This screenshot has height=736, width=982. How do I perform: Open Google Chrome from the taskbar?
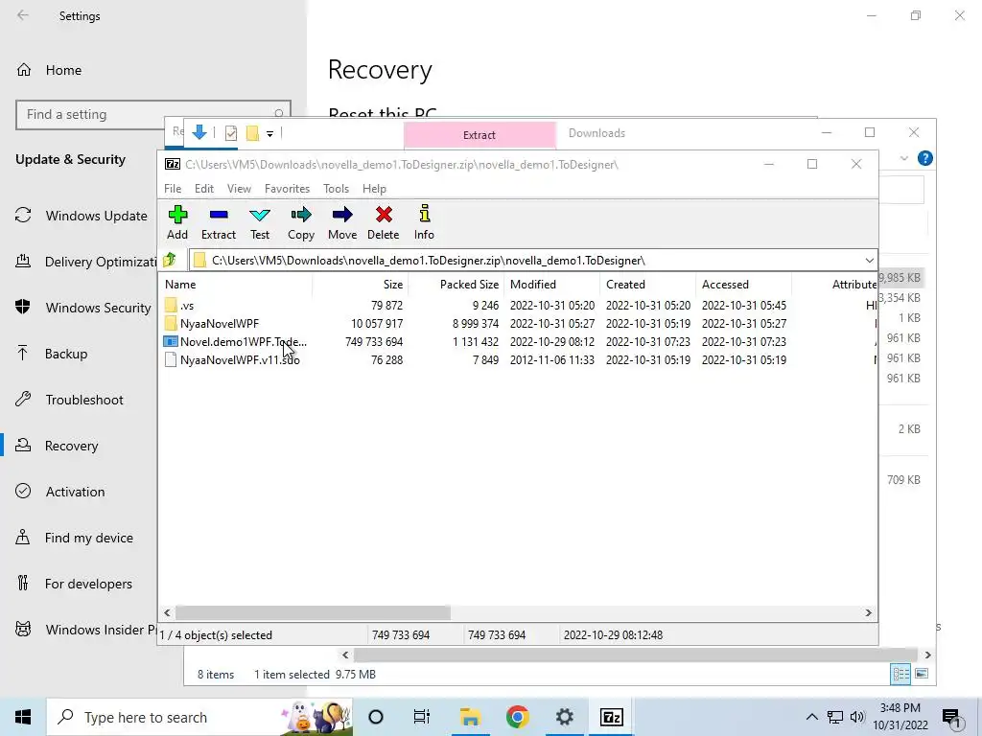pyautogui.click(x=517, y=717)
